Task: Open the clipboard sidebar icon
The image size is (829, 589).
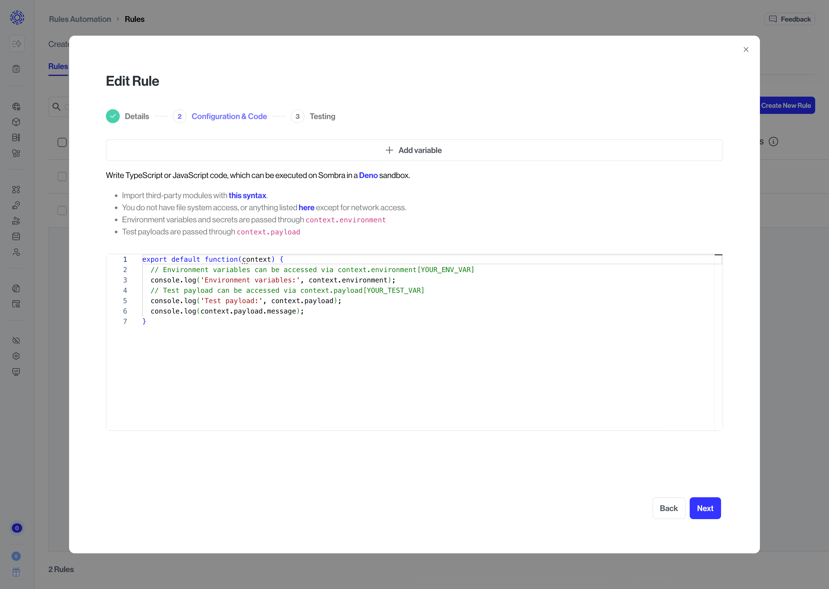Action: (16, 69)
